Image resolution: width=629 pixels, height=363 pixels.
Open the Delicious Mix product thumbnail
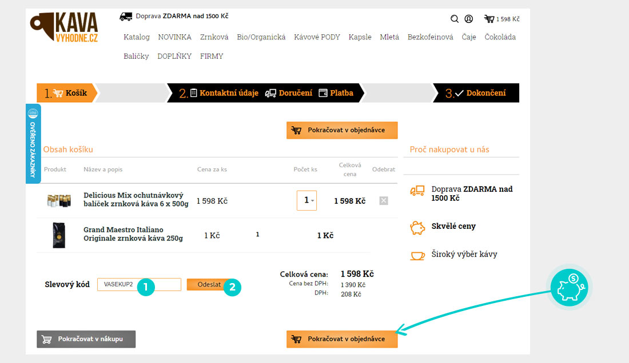coord(58,201)
